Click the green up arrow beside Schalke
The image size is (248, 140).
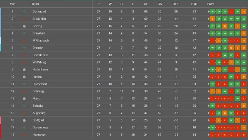click(24, 106)
